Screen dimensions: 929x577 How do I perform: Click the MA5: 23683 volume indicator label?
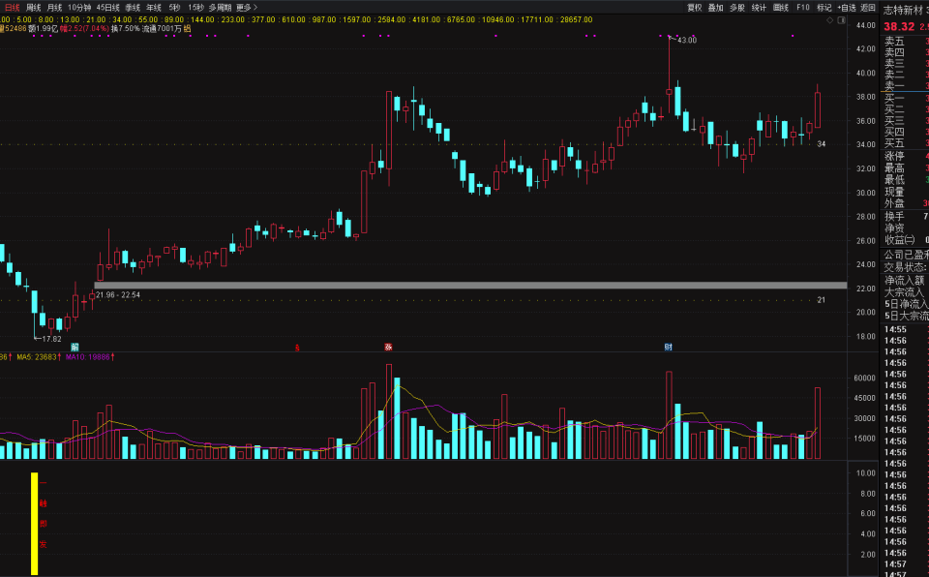[39, 357]
